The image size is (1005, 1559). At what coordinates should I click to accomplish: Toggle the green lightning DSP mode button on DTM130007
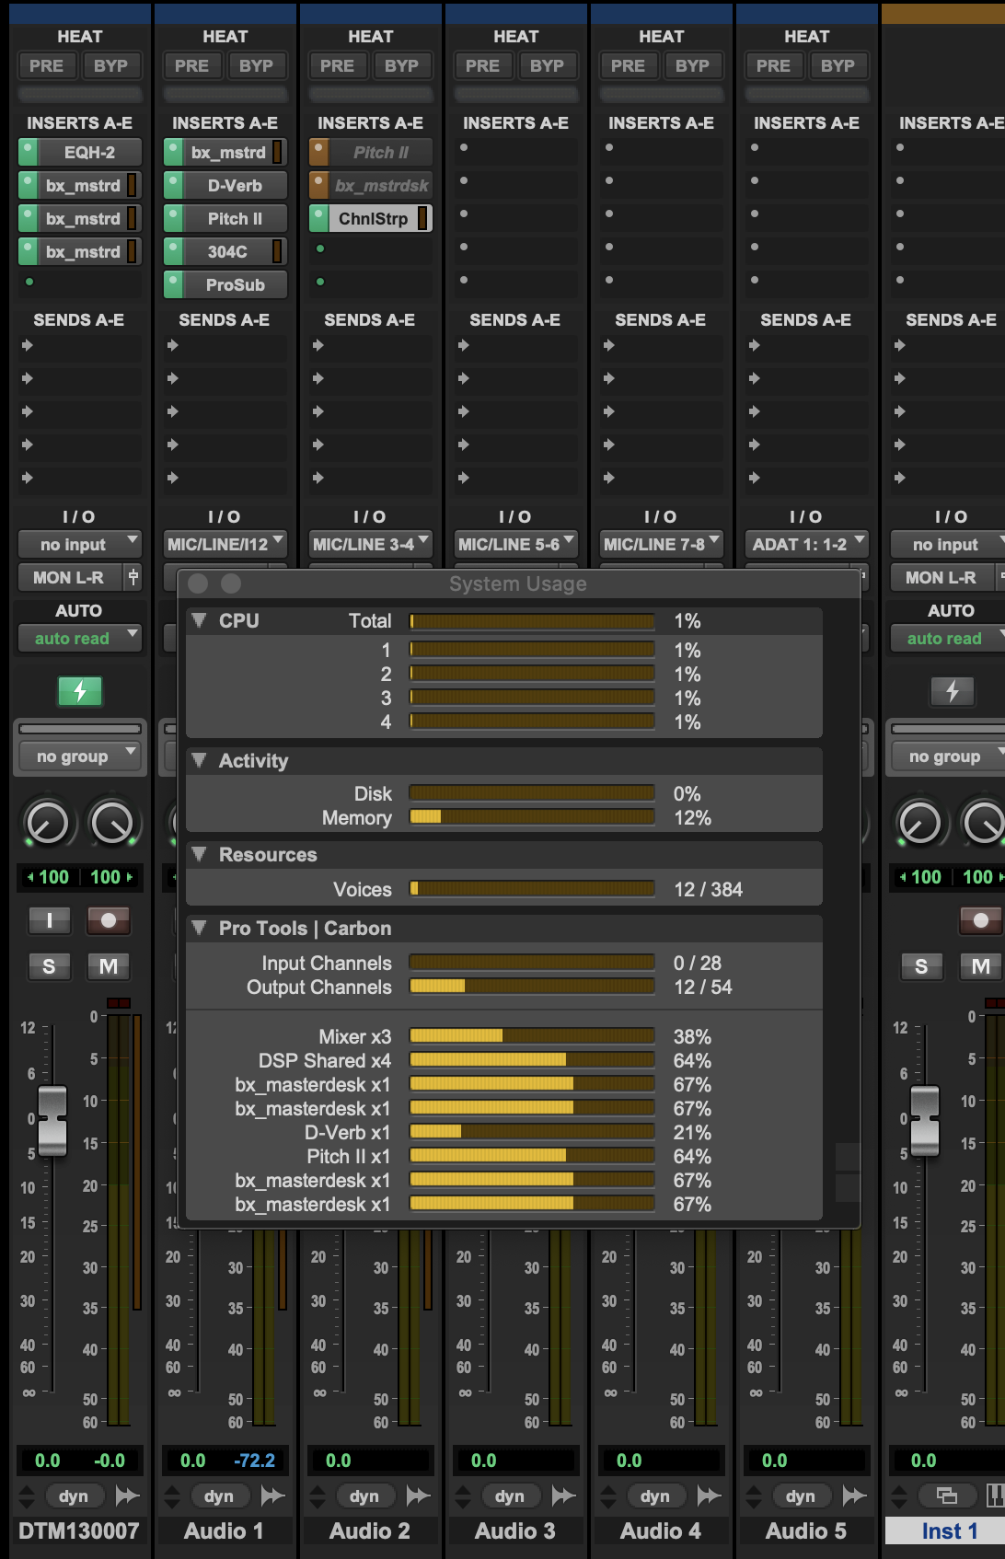point(80,691)
